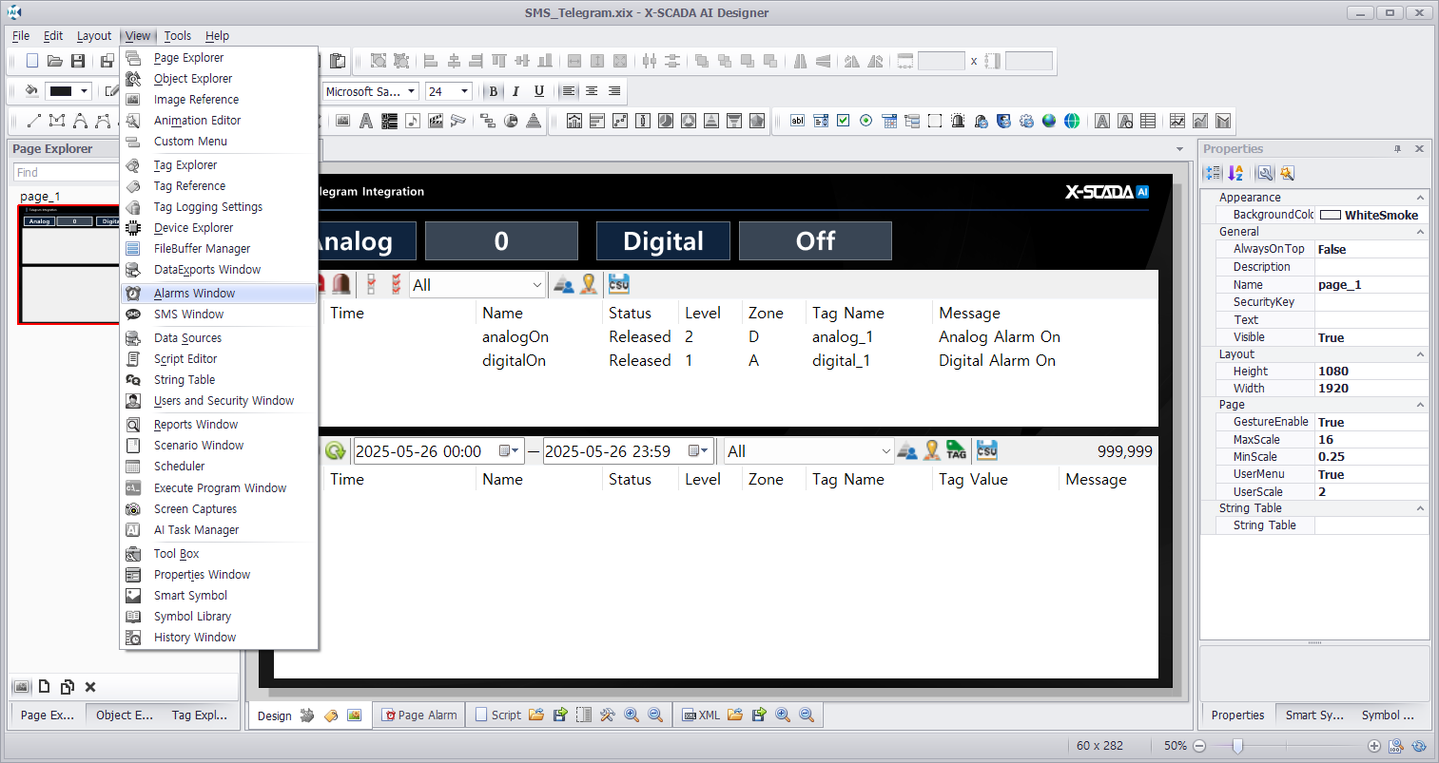Switch to Object Explorer bottom tab
Screen dimensions: 1439x763
pyautogui.click(x=125, y=715)
